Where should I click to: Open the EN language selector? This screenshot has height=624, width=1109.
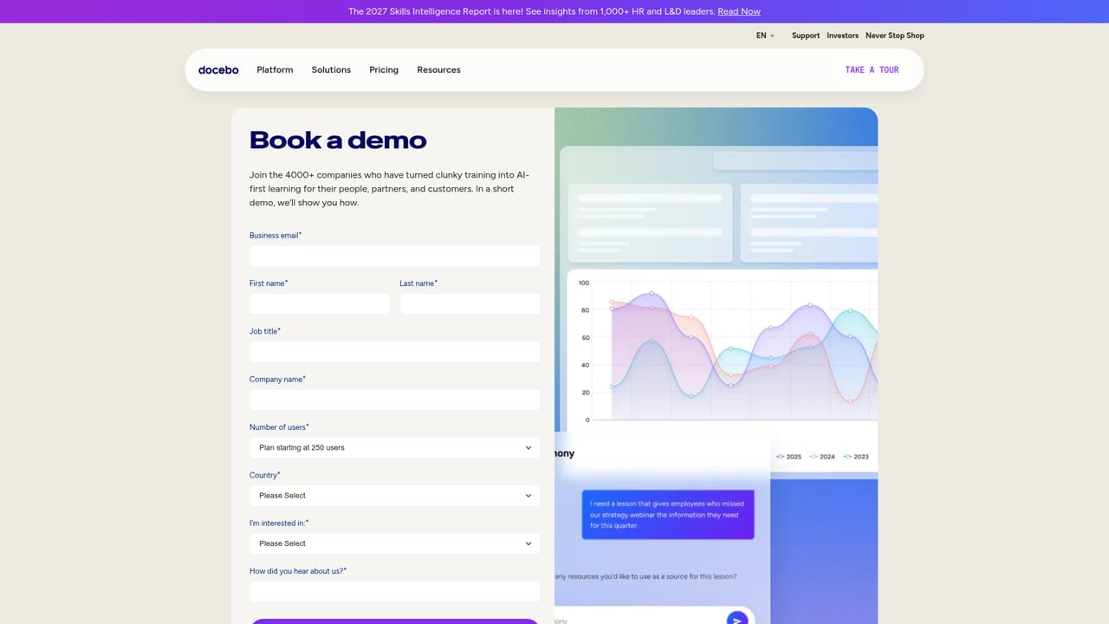click(x=765, y=36)
